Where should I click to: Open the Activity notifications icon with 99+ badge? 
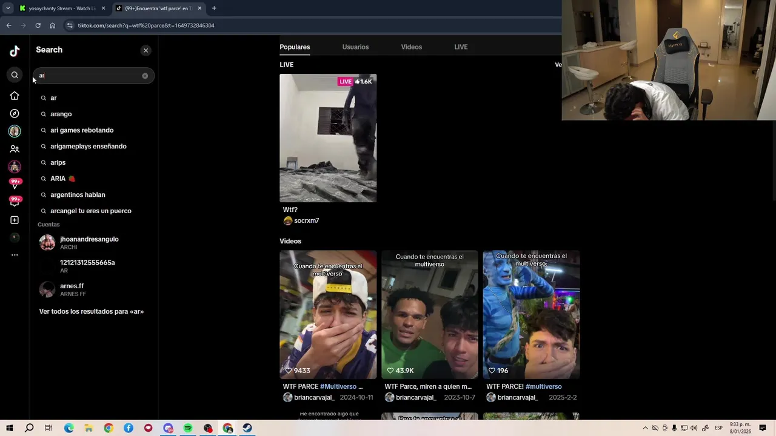tap(15, 183)
